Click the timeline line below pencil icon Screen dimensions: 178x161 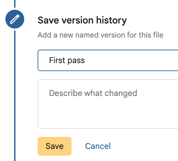pyautogui.click(x=15, y=96)
